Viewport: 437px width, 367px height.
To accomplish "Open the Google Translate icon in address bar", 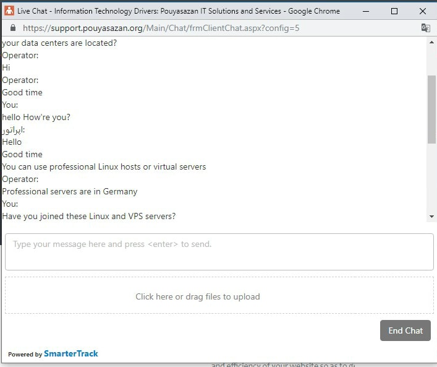I will pos(426,28).
